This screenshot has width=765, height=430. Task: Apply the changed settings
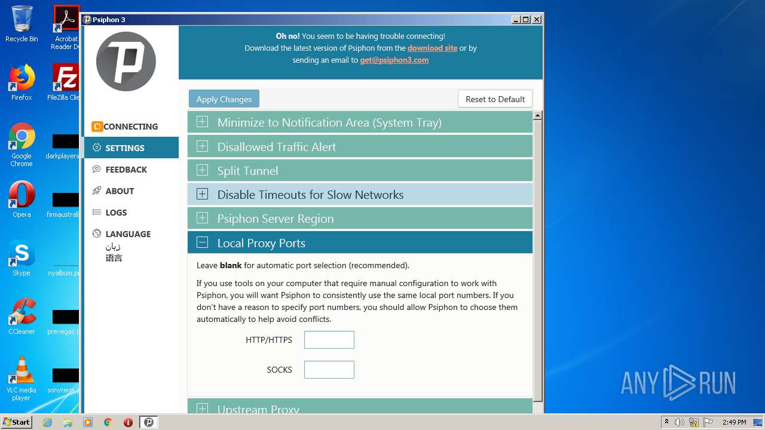pyautogui.click(x=224, y=99)
